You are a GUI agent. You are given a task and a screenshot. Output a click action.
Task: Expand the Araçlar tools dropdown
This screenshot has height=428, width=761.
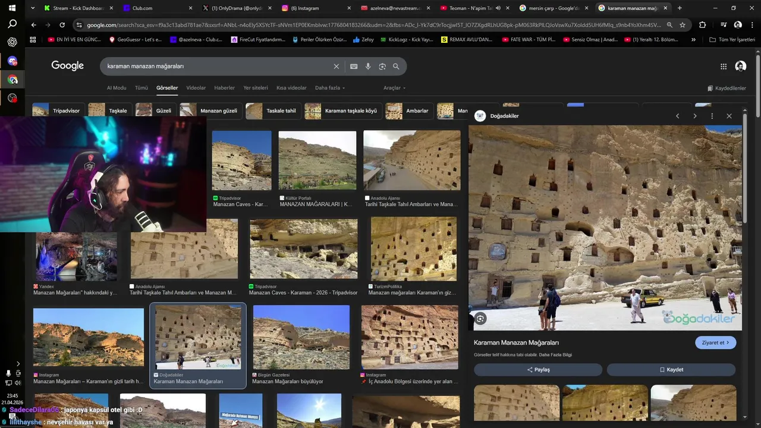pyautogui.click(x=394, y=88)
